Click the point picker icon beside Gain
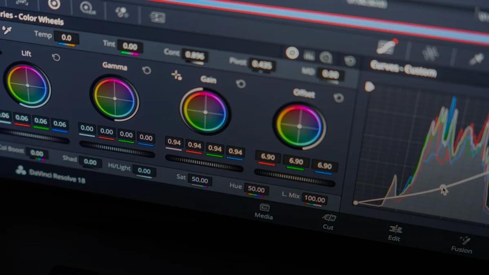This screenshot has height=275, width=489. click(x=176, y=75)
